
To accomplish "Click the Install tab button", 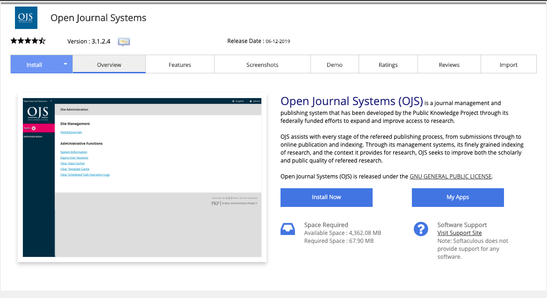I will tap(34, 64).
